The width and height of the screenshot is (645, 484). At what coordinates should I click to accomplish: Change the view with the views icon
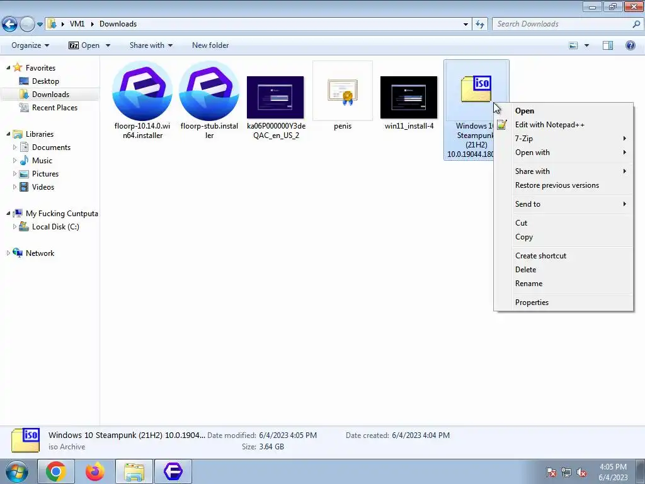tap(573, 45)
